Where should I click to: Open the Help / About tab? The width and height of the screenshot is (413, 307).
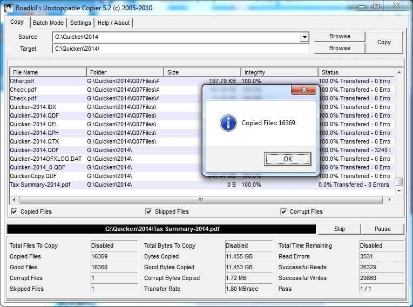113,23
